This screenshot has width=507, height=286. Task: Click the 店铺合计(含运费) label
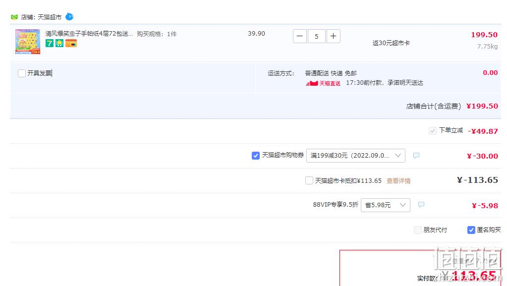coord(433,106)
